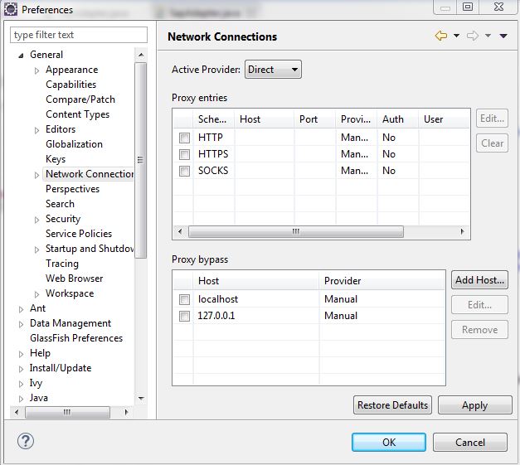Click the help question mark icon
Screen dimensions: 520x465
pyautogui.click(x=26, y=442)
